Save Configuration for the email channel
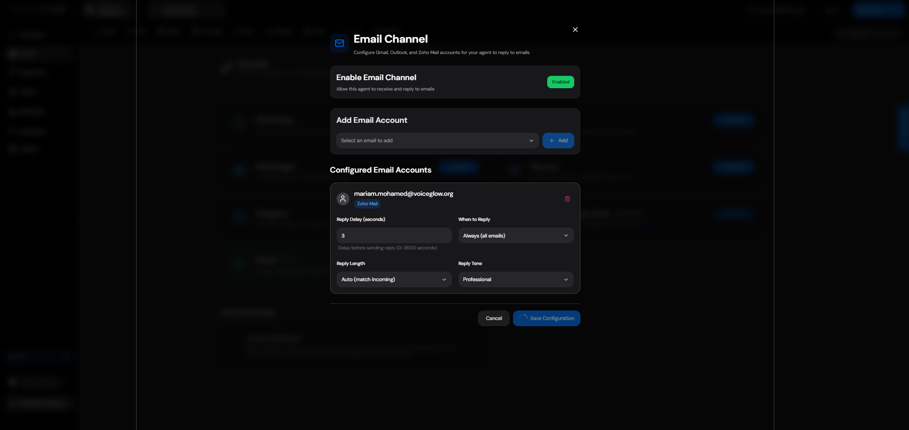Screen dimensions: 909x430 547,319
